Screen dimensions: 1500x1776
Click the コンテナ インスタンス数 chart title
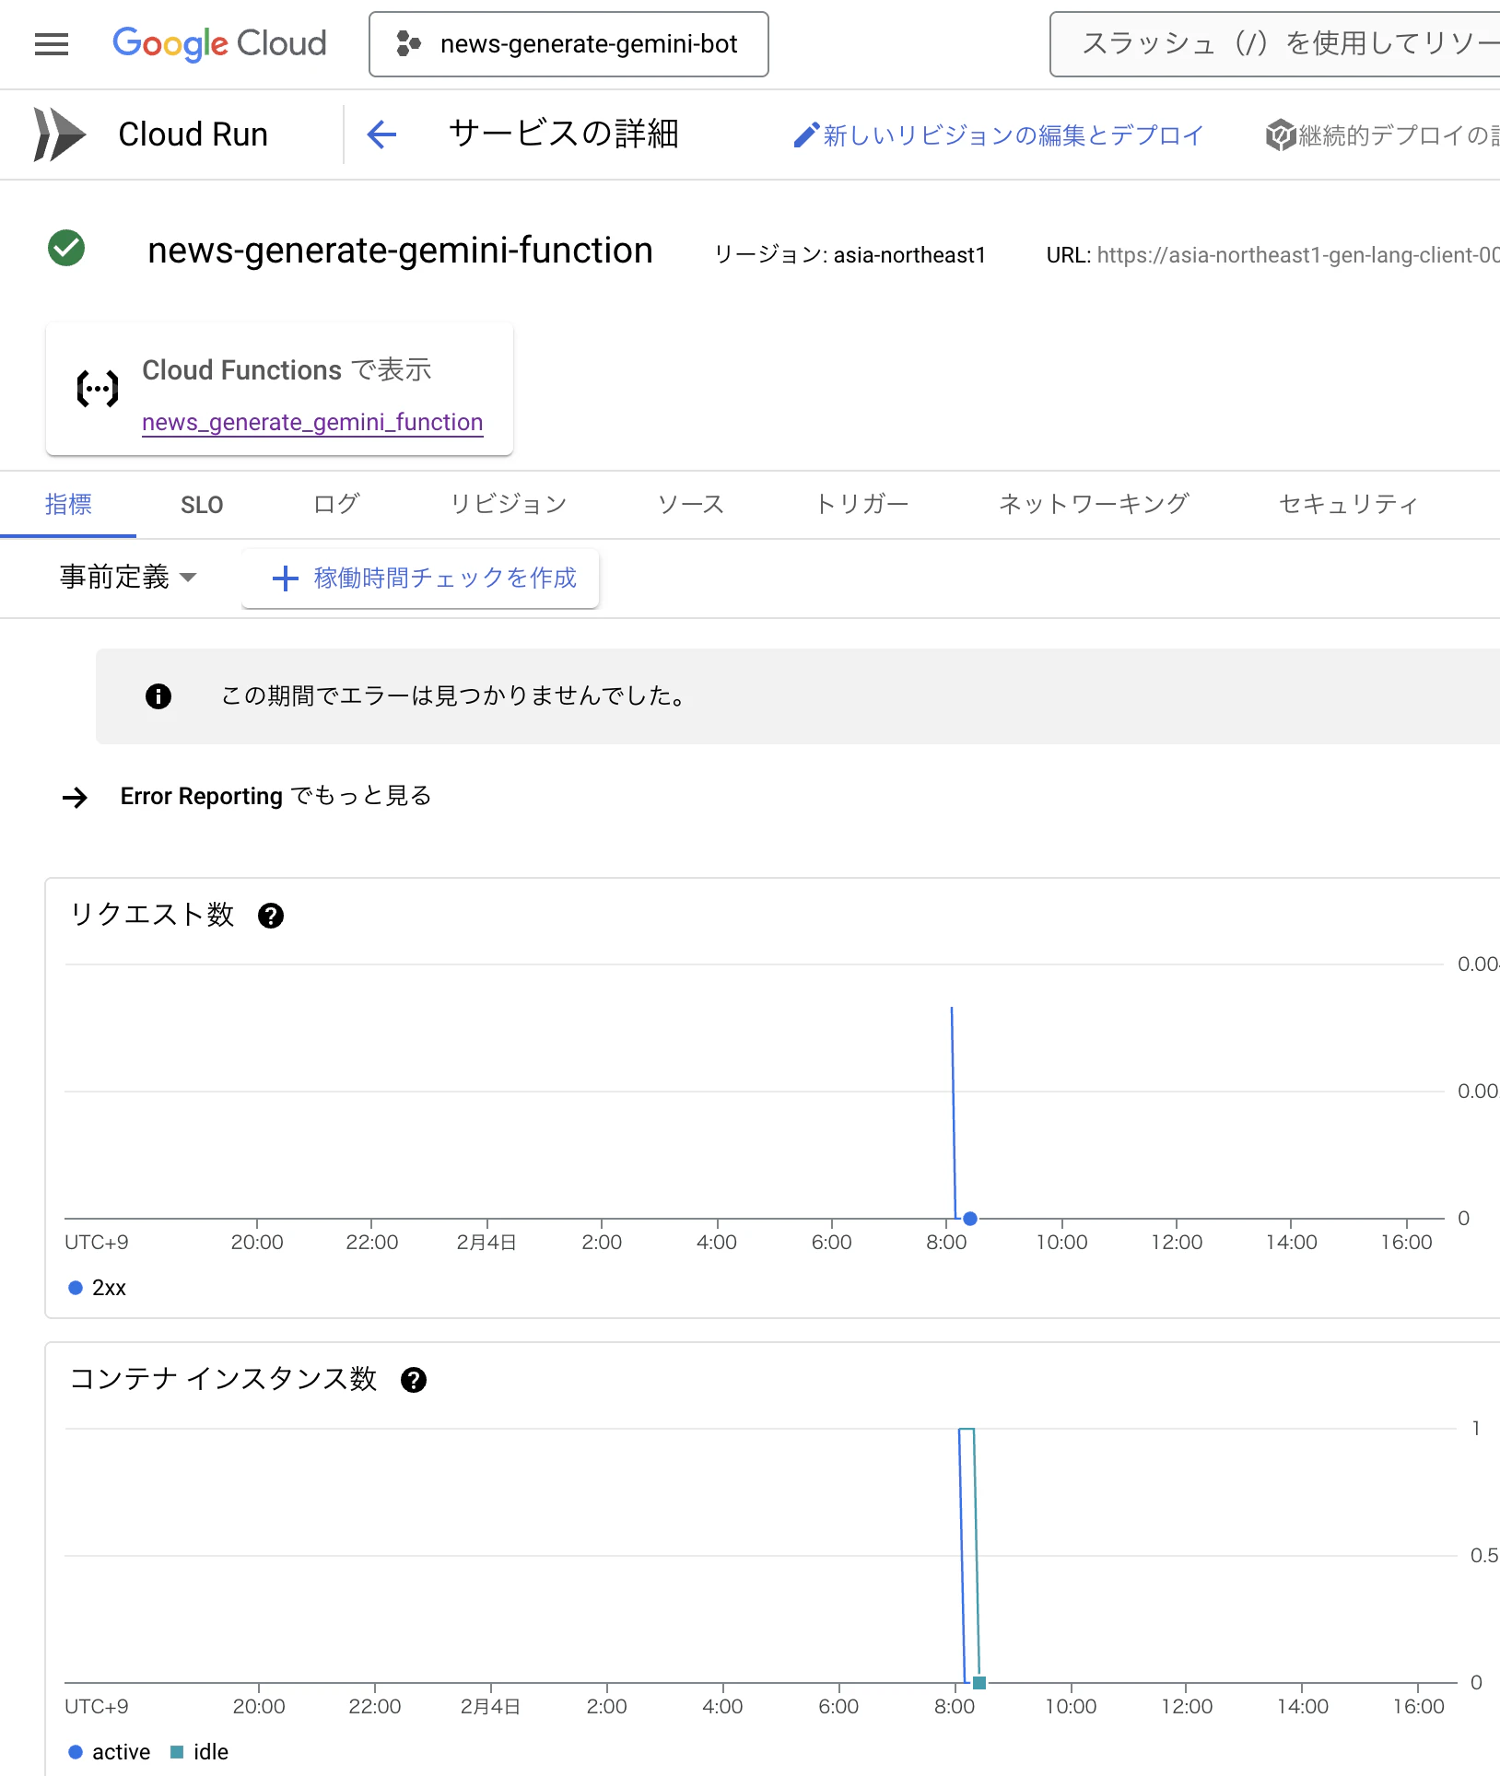pos(223,1379)
